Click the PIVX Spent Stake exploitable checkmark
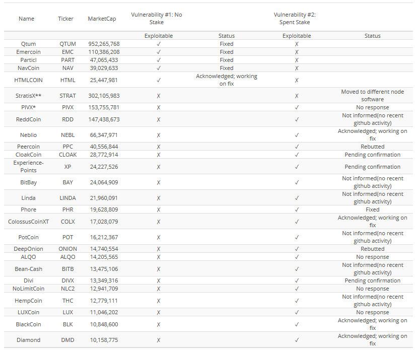Screen dimensions: 417x350 click(x=297, y=107)
